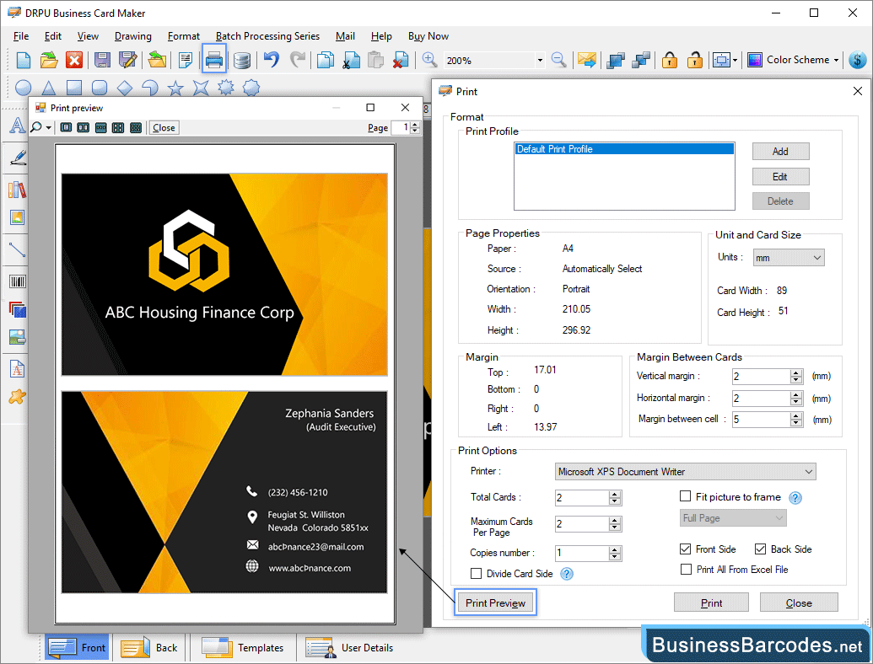Click the Edit print profile button

[780, 177]
